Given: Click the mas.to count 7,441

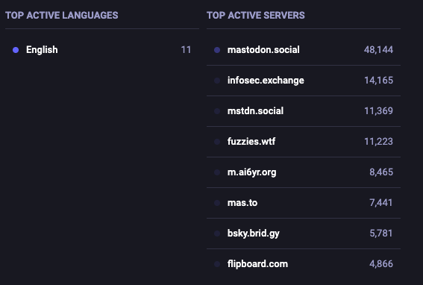Looking at the screenshot, I should [x=381, y=203].
